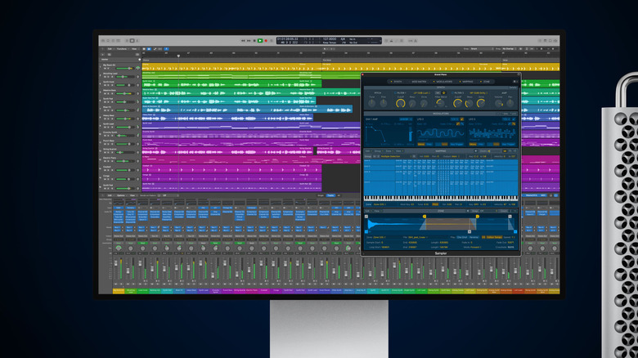Screen dimensions: 638x358
Task: Switch mixer view to All
Action: coord(339,196)
